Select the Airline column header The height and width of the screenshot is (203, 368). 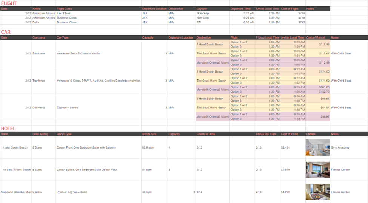click(x=44, y=9)
